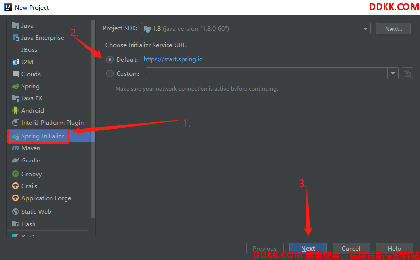Select the Maven project type

tap(31, 148)
